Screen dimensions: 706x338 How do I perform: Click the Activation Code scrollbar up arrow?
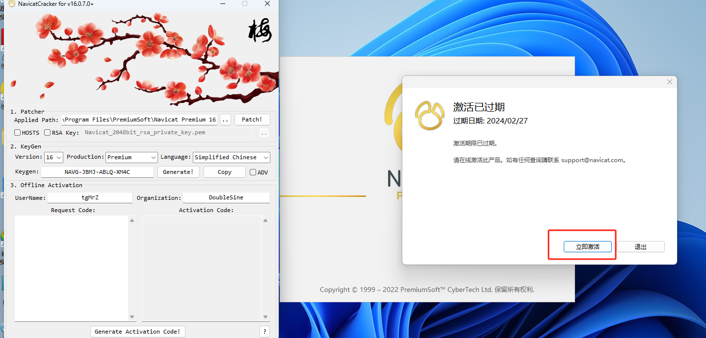pos(265,220)
